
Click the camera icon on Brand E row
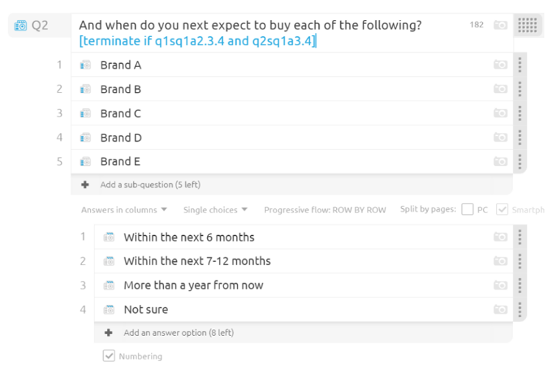coord(500,162)
